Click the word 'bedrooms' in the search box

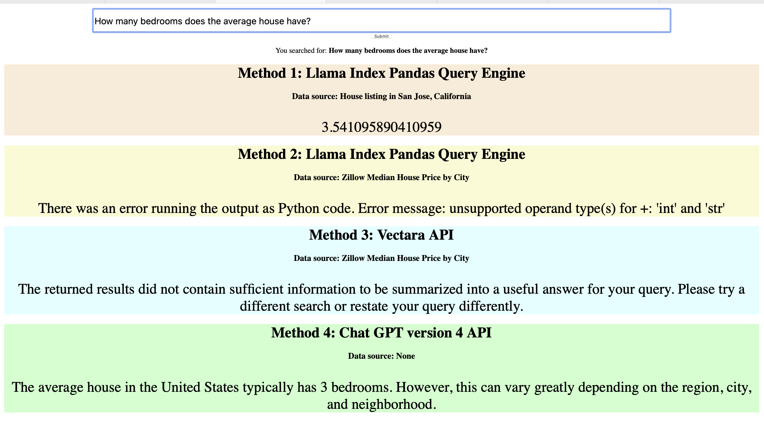[x=161, y=21]
